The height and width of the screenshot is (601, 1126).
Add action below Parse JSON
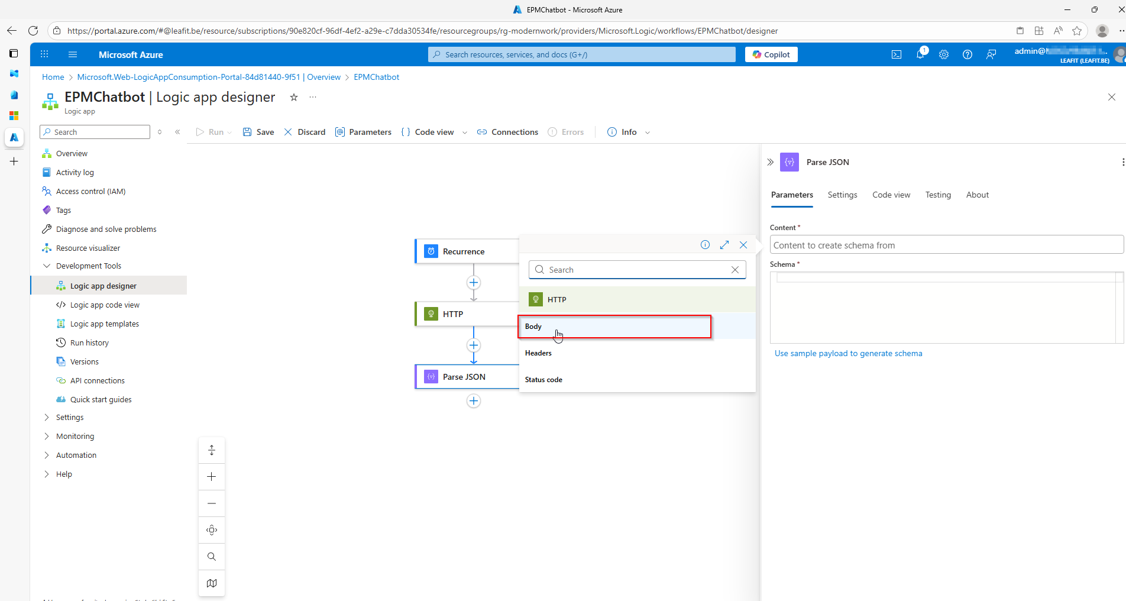coord(474,401)
